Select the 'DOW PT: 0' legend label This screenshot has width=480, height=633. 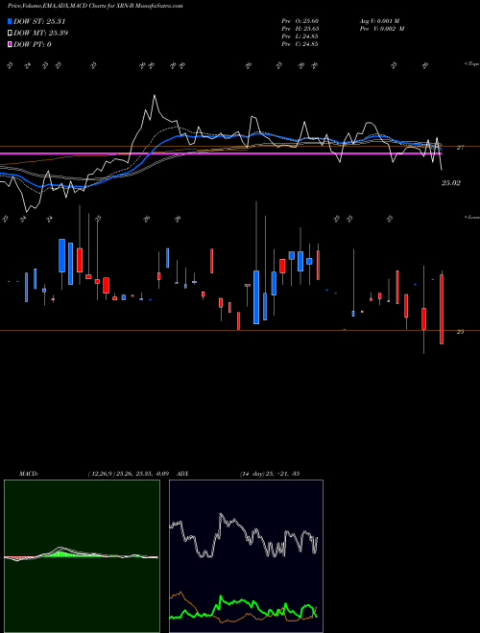coord(33,44)
